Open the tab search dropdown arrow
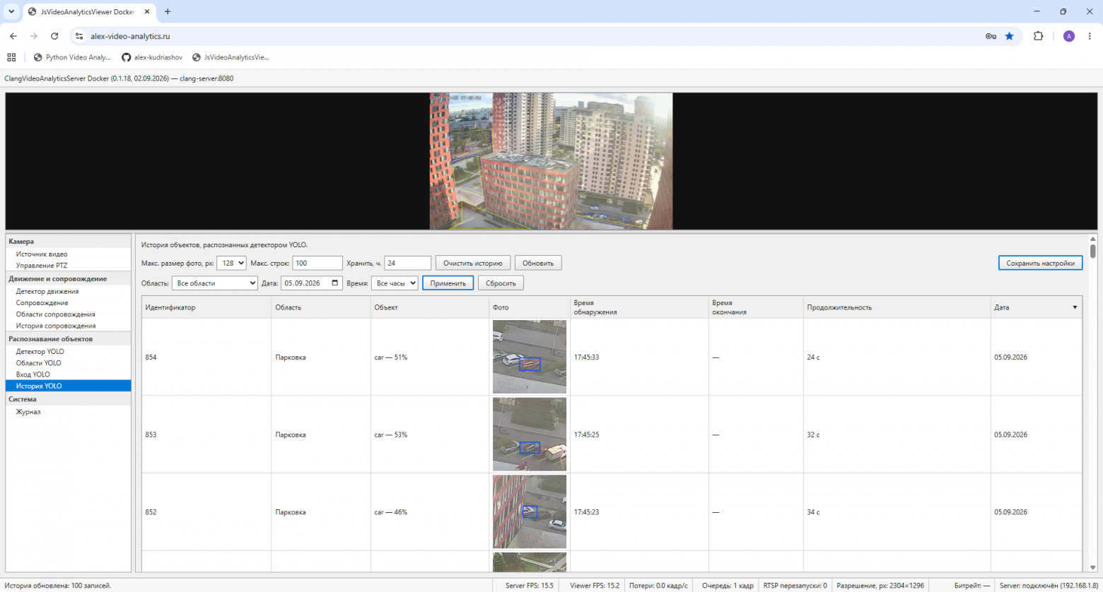1103x592 pixels. 11,11
